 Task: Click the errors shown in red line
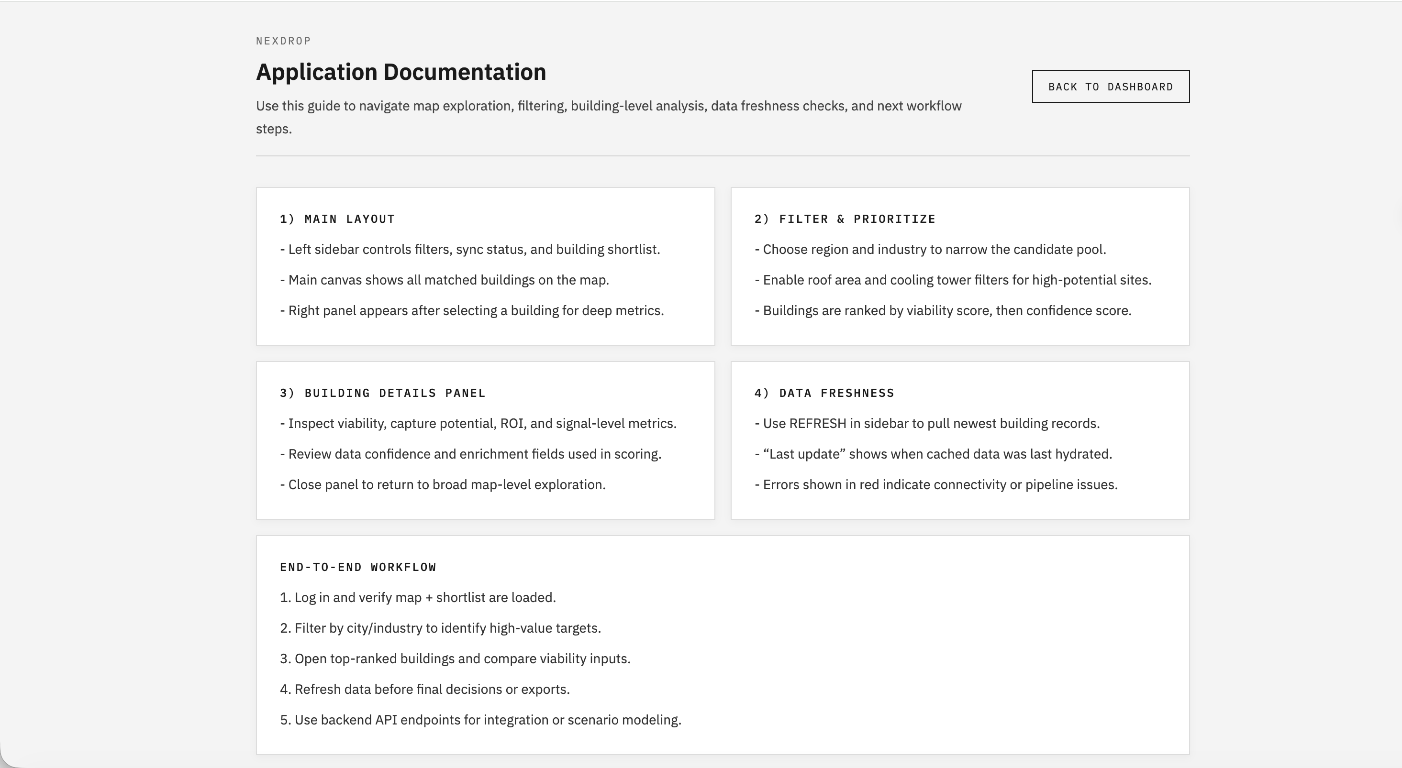tap(935, 484)
